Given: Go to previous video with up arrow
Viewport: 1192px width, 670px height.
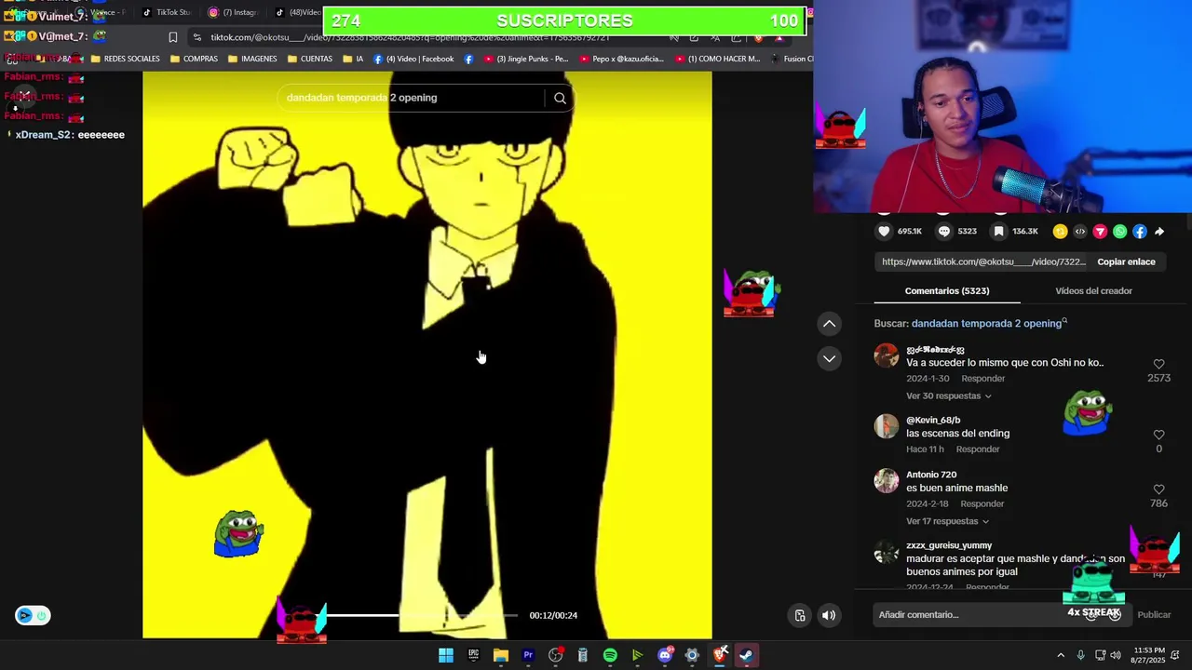Looking at the screenshot, I should pos(829,324).
